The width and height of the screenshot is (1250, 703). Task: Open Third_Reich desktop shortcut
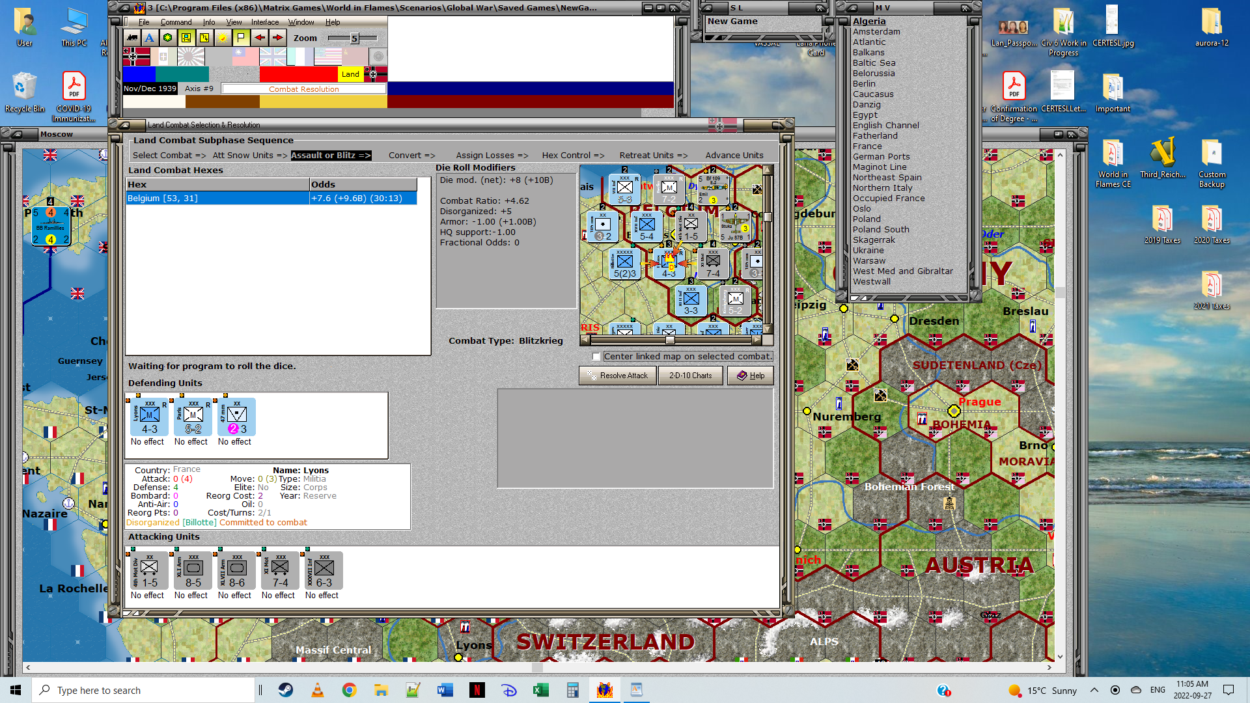tap(1162, 158)
